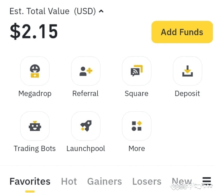Select the Favorites tab
Screen dimensions: 215x193
pos(30,182)
